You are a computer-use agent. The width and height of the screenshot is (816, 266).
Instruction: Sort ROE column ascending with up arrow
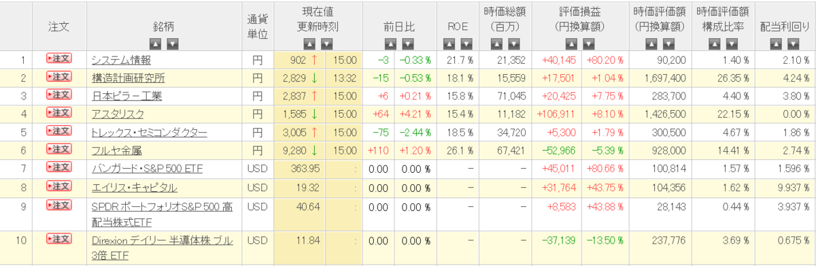[449, 44]
